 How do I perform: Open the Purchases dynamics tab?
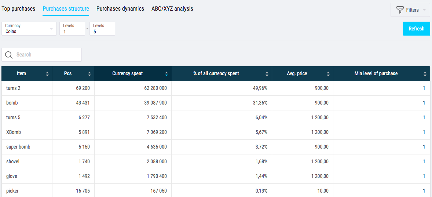[120, 9]
